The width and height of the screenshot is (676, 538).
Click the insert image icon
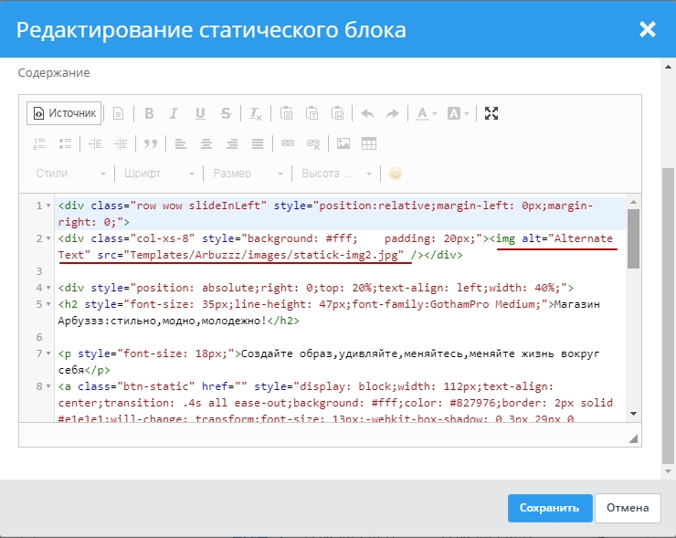tap(343, 143)
